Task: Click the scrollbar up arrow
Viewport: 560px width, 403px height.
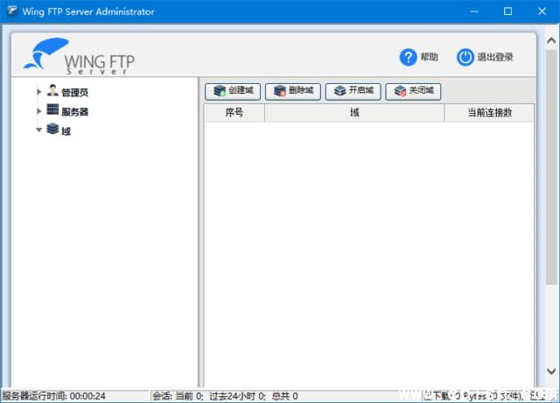Action: point(552,41)
